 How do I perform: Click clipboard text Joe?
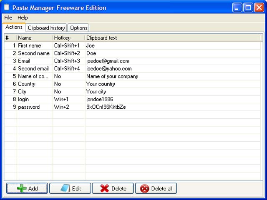coord(90,45)
